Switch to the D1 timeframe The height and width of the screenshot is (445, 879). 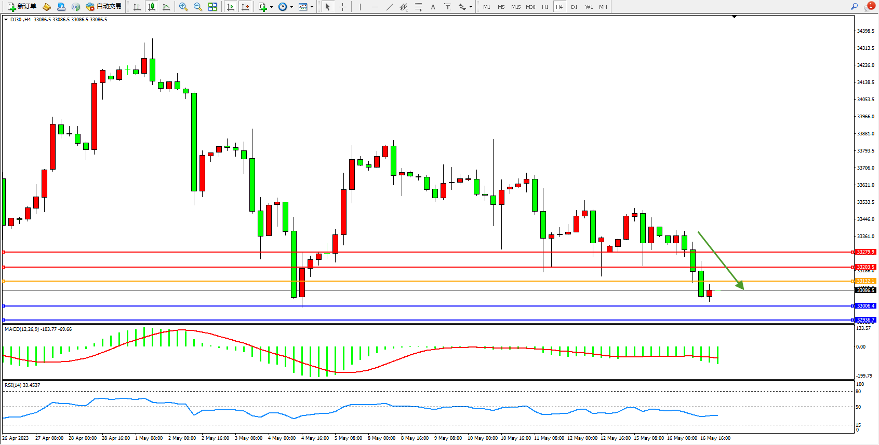574,7
